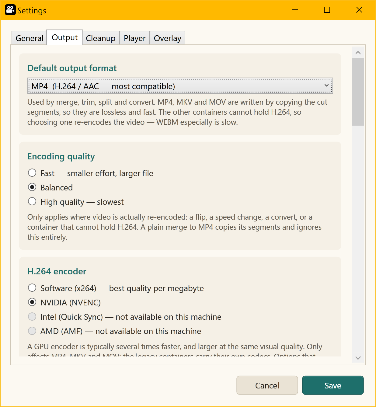Close the Settings window
The image size is (376, 407).
pos(359,10)
